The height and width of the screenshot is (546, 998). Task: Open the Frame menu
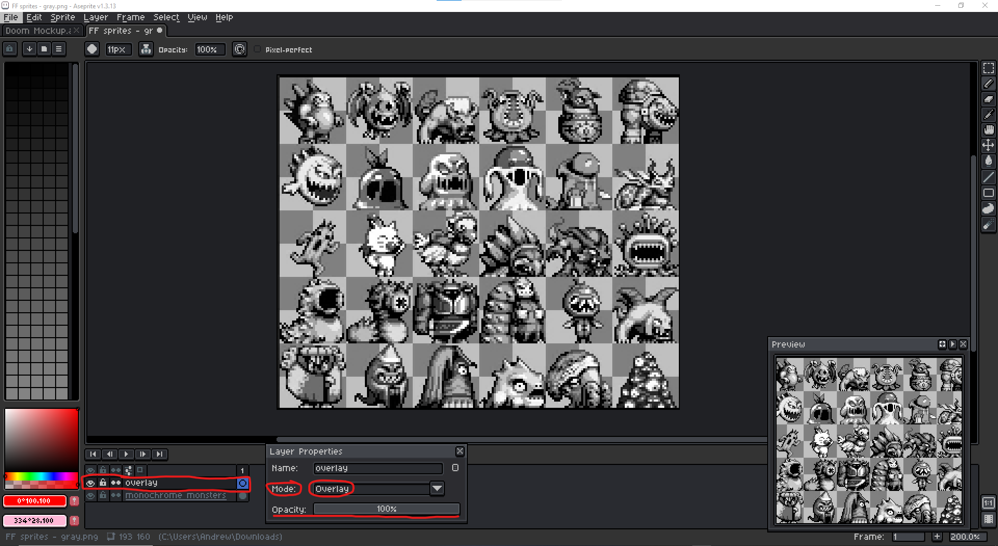(130, 17)
